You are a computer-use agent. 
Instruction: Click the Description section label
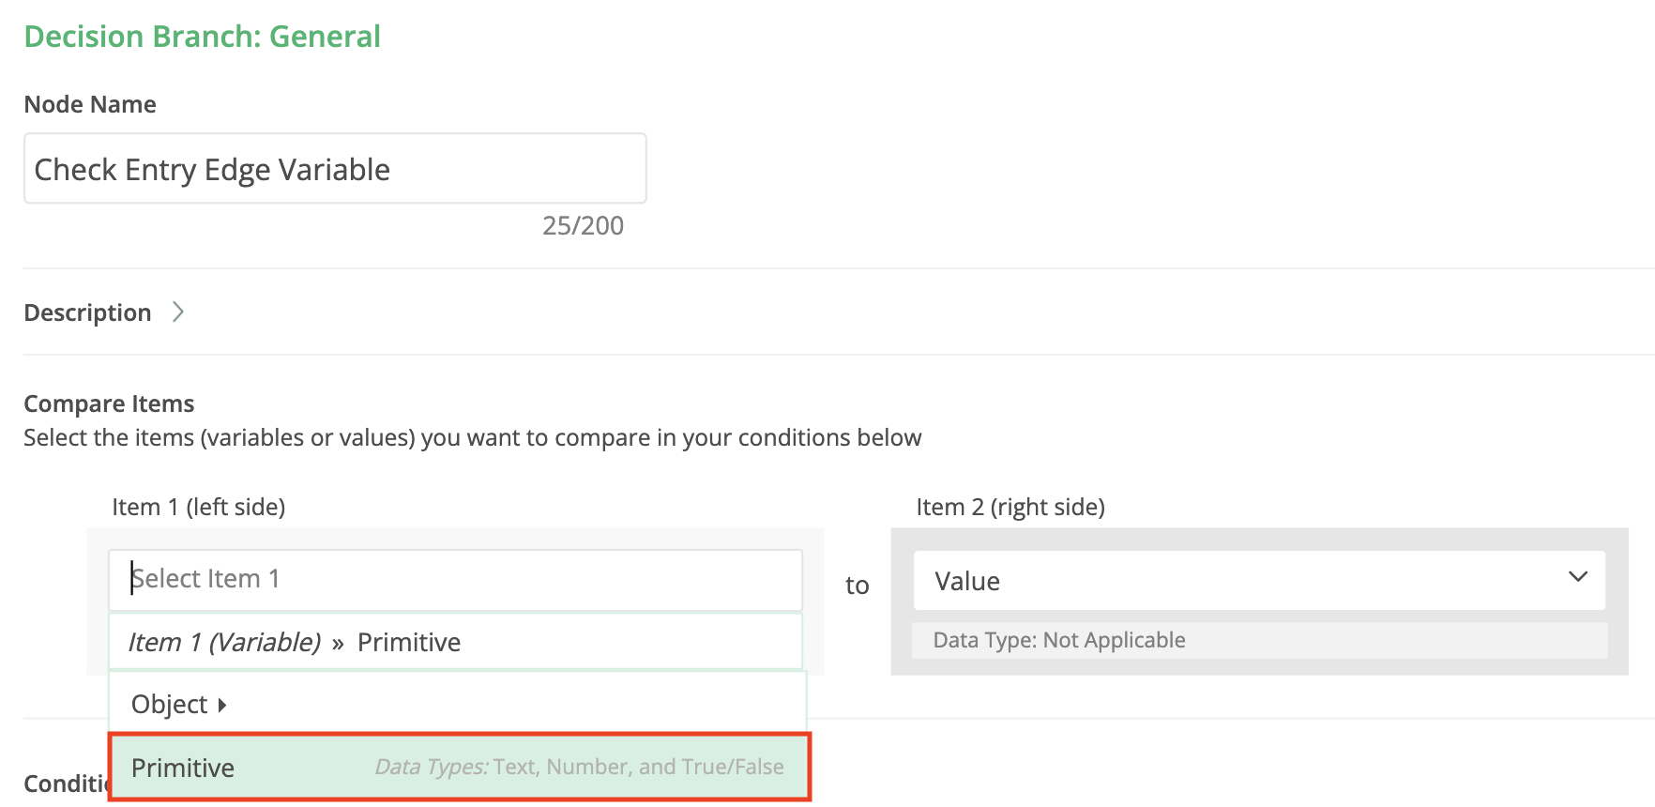tap(87, 312)
